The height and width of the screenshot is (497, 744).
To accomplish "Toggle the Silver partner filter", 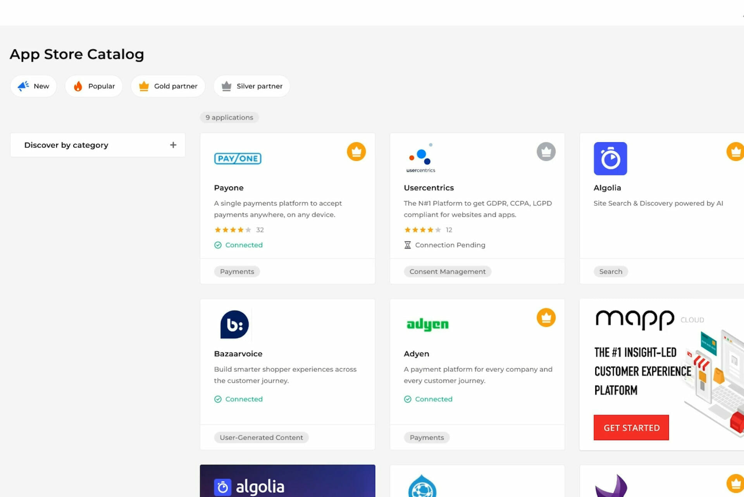I will [251, 86].
